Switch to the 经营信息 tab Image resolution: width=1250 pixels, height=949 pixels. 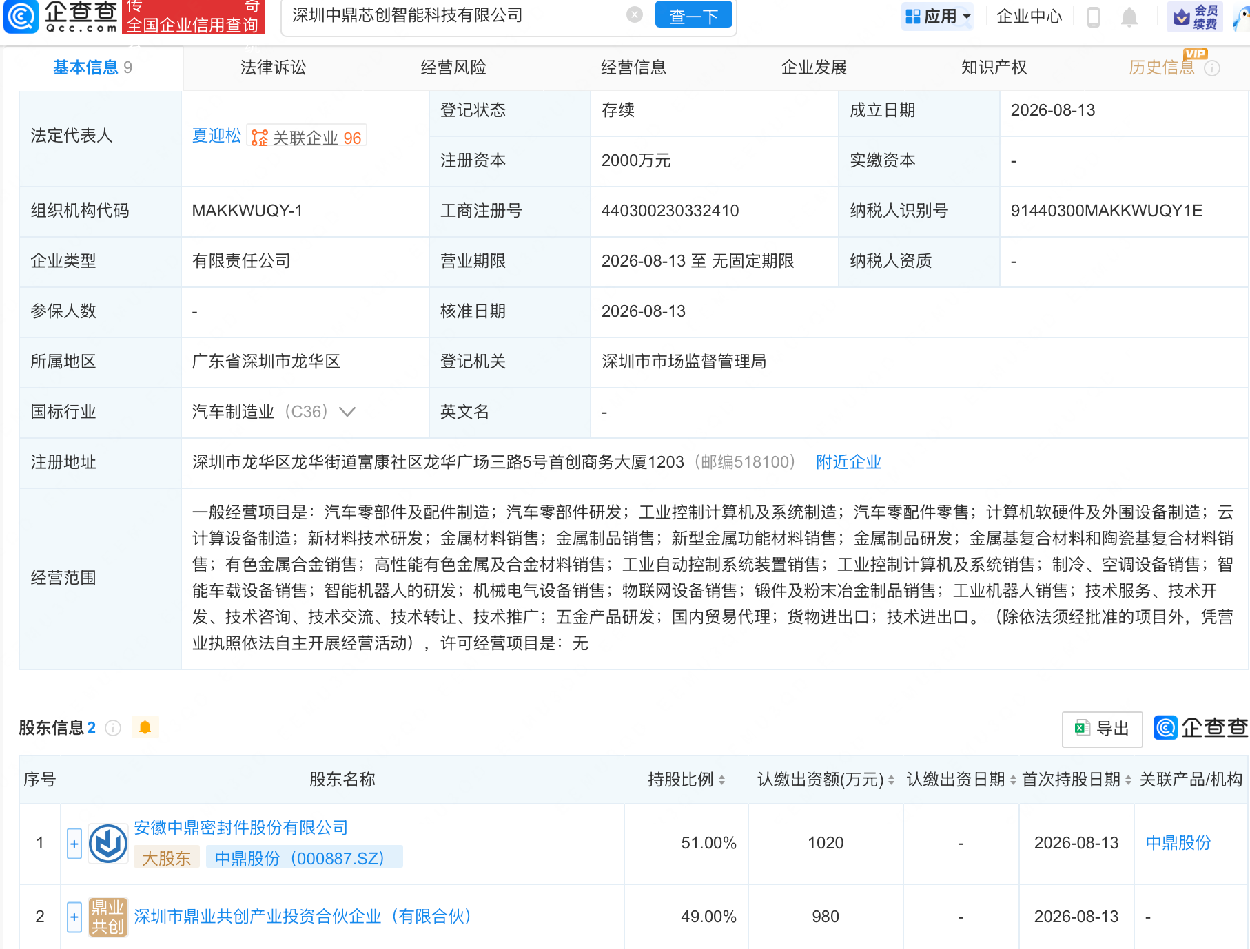click(633, 67)
